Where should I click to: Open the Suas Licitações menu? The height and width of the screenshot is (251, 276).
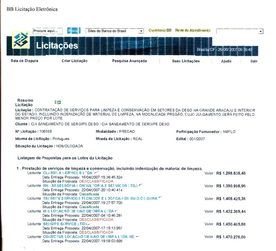tap(186, 61)
